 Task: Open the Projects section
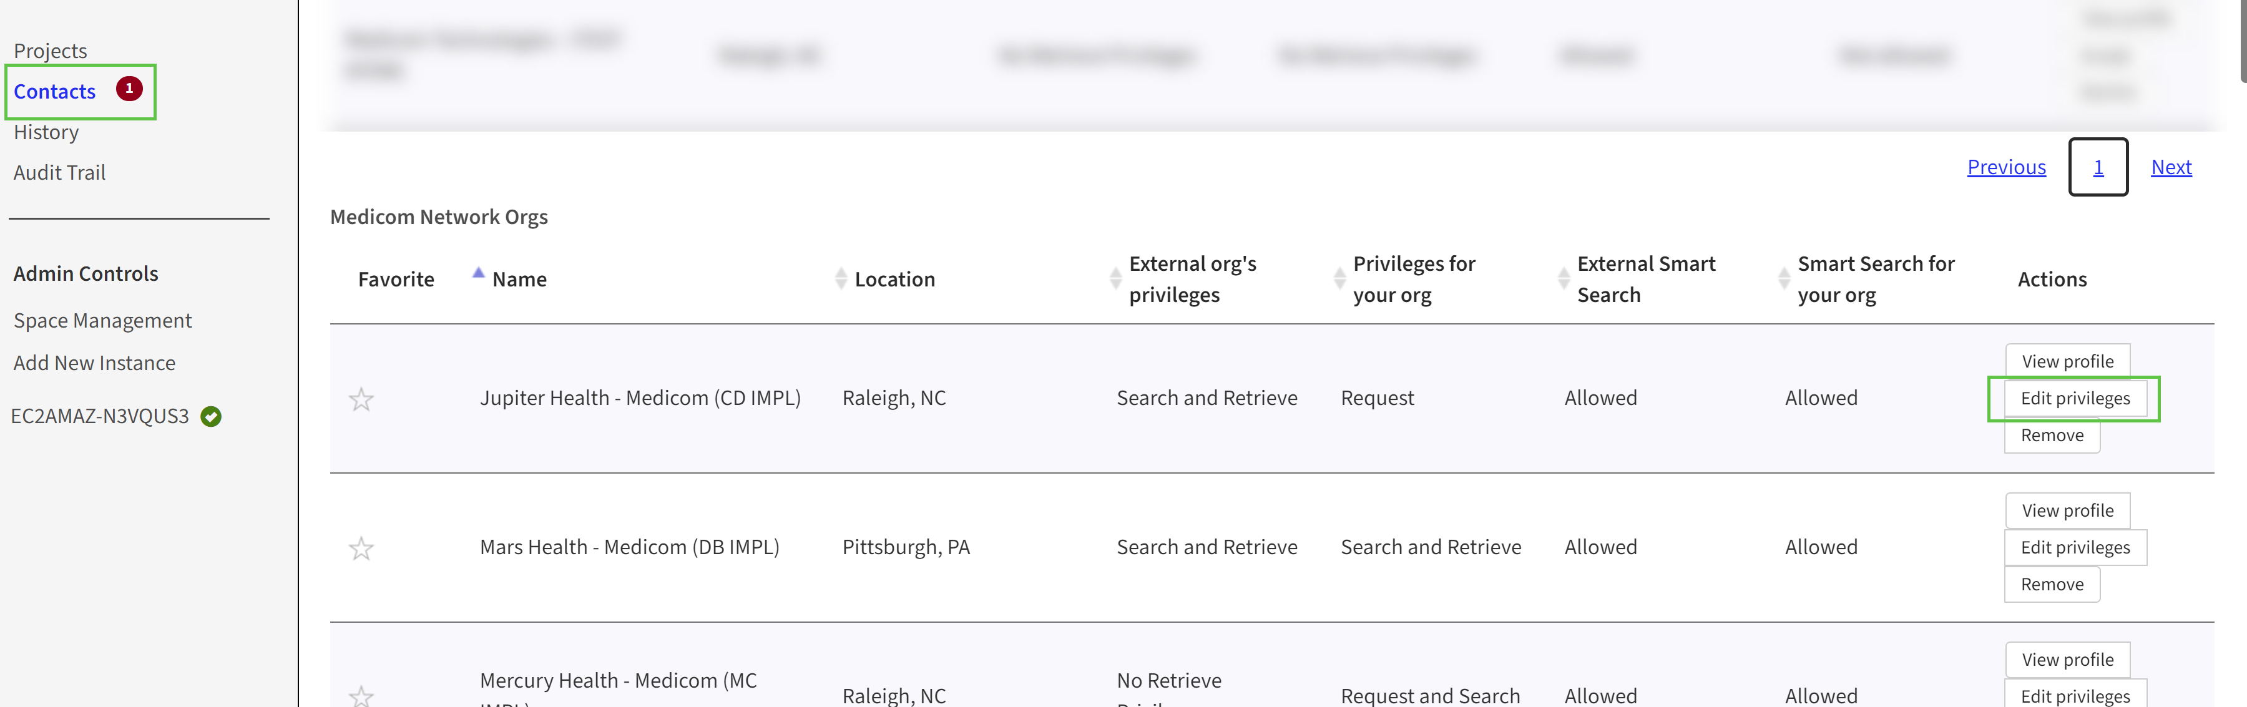(x=50, y=50)
